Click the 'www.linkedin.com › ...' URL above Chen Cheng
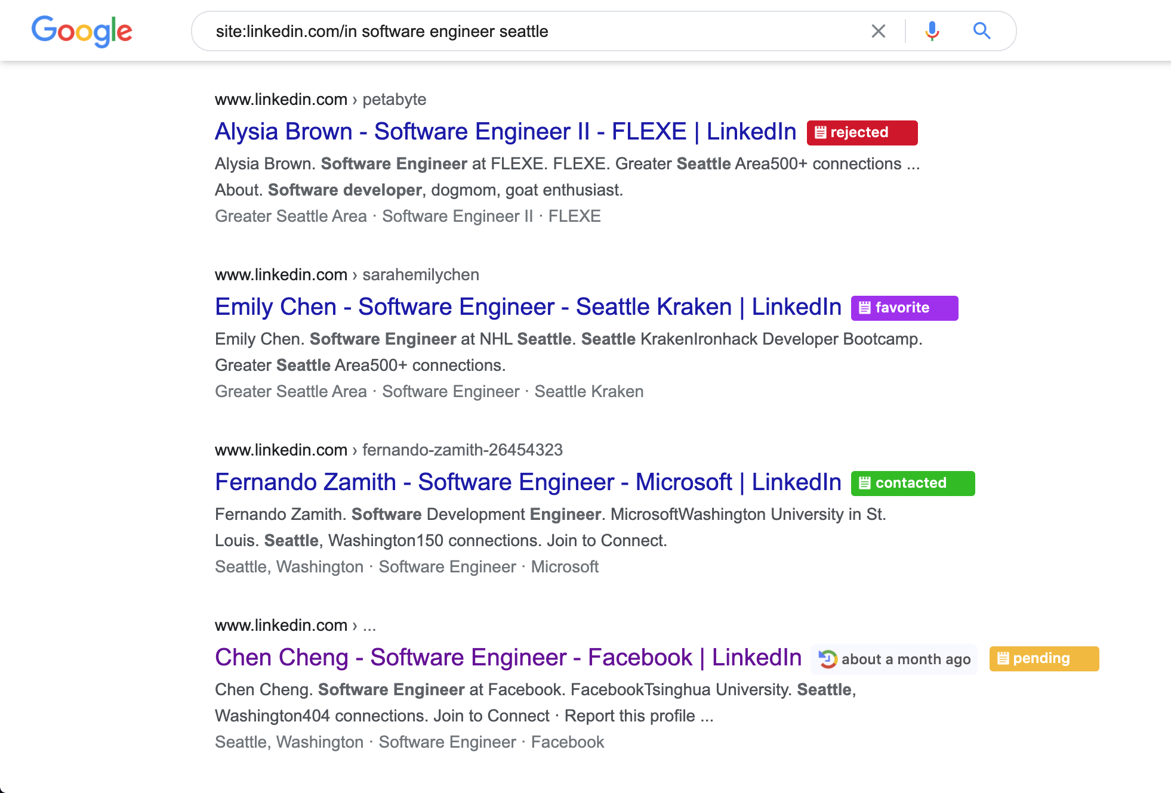 tap(295, 625)
